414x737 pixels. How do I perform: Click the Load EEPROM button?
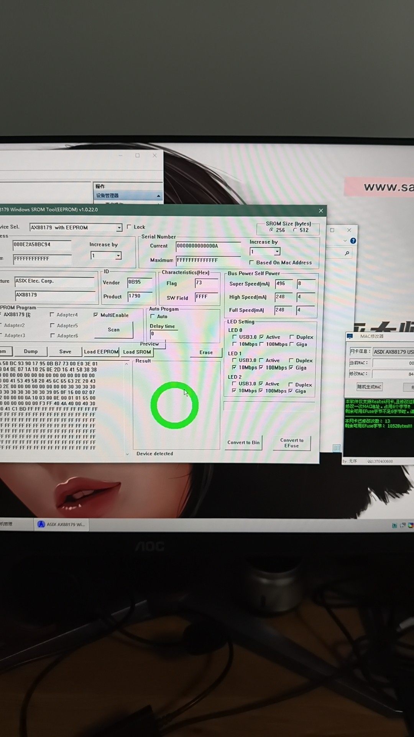click(x=101, y=352)
